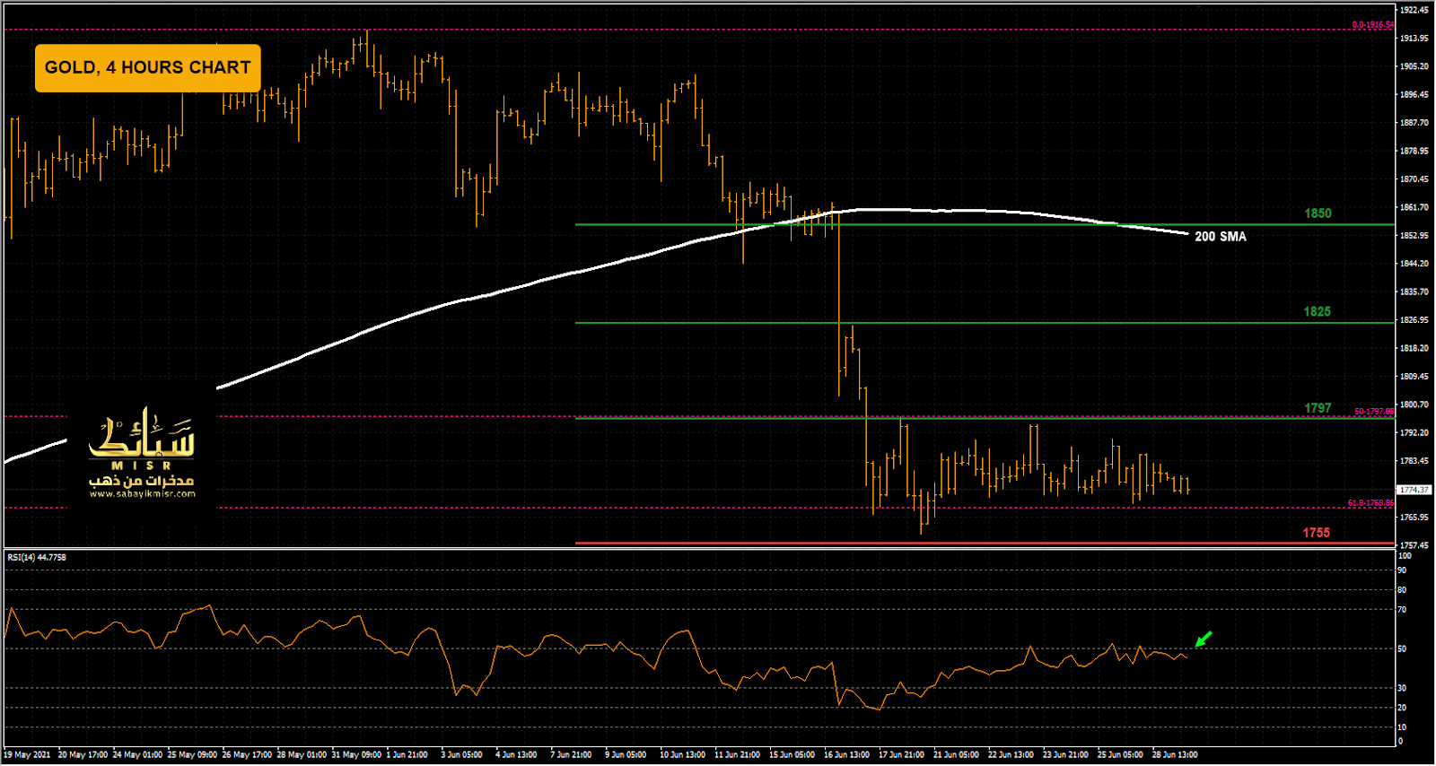Click price axis value '1852.95'

click(1414, 236)
